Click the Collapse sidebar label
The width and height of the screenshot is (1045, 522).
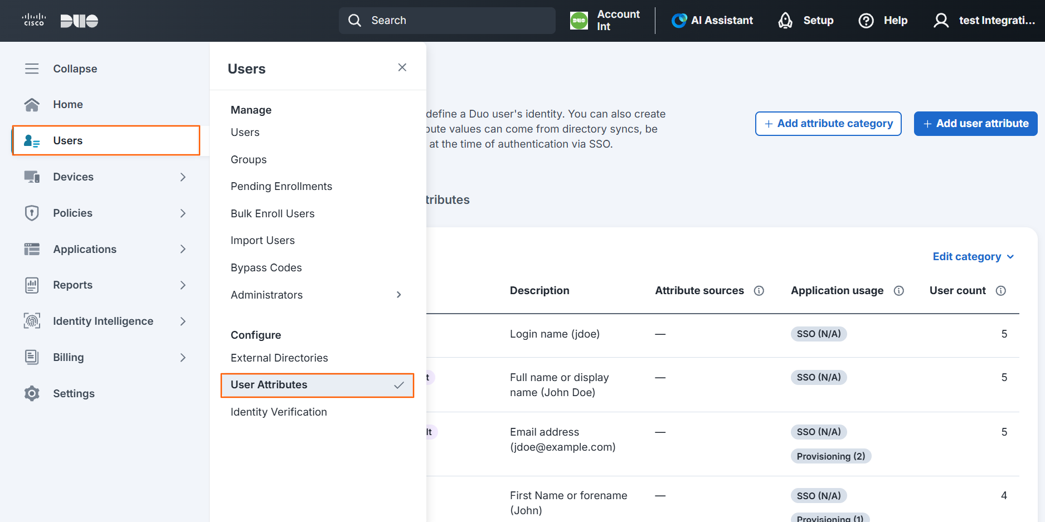[x=75, y=69]
